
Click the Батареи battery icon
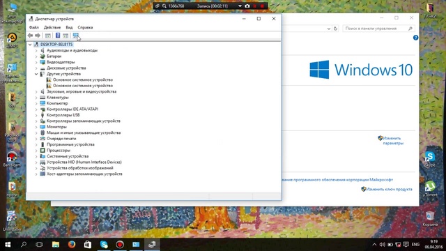pos(43,56)
